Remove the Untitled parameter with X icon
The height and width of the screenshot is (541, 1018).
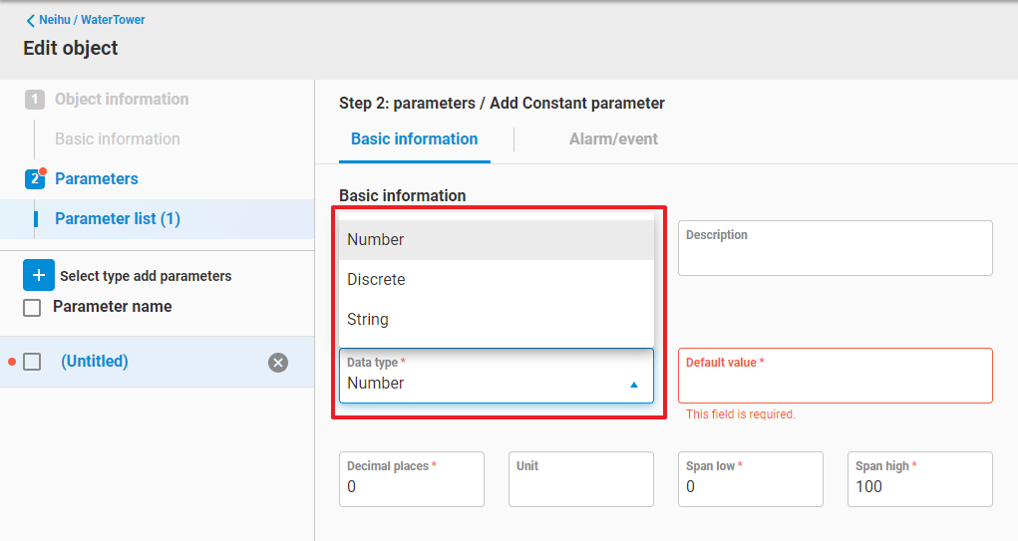(x=278, y=363)
